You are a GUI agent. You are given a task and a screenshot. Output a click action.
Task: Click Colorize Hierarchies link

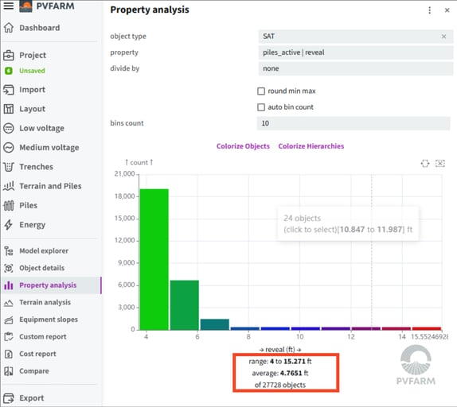click(x=311, y=146)
